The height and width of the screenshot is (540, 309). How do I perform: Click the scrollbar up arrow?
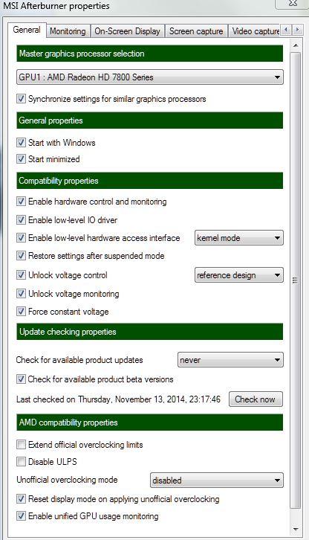(x=295, y=45)
